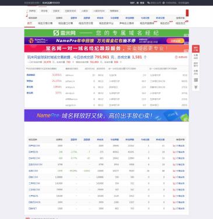213x219 pixels.
Task: Sort table by 参考价 column header
Action: pos(100,140)
